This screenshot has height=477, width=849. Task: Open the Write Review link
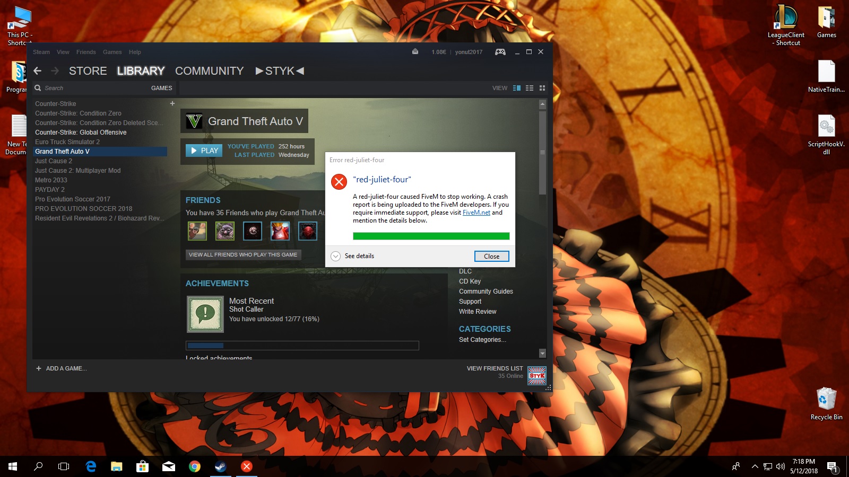pos(478,312)
